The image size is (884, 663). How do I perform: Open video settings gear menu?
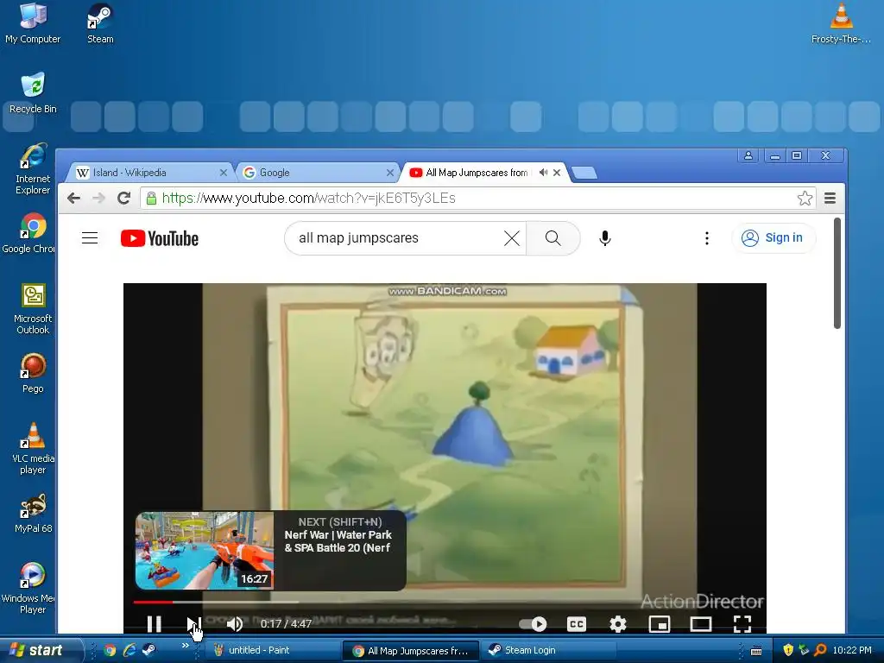point(618,623)
